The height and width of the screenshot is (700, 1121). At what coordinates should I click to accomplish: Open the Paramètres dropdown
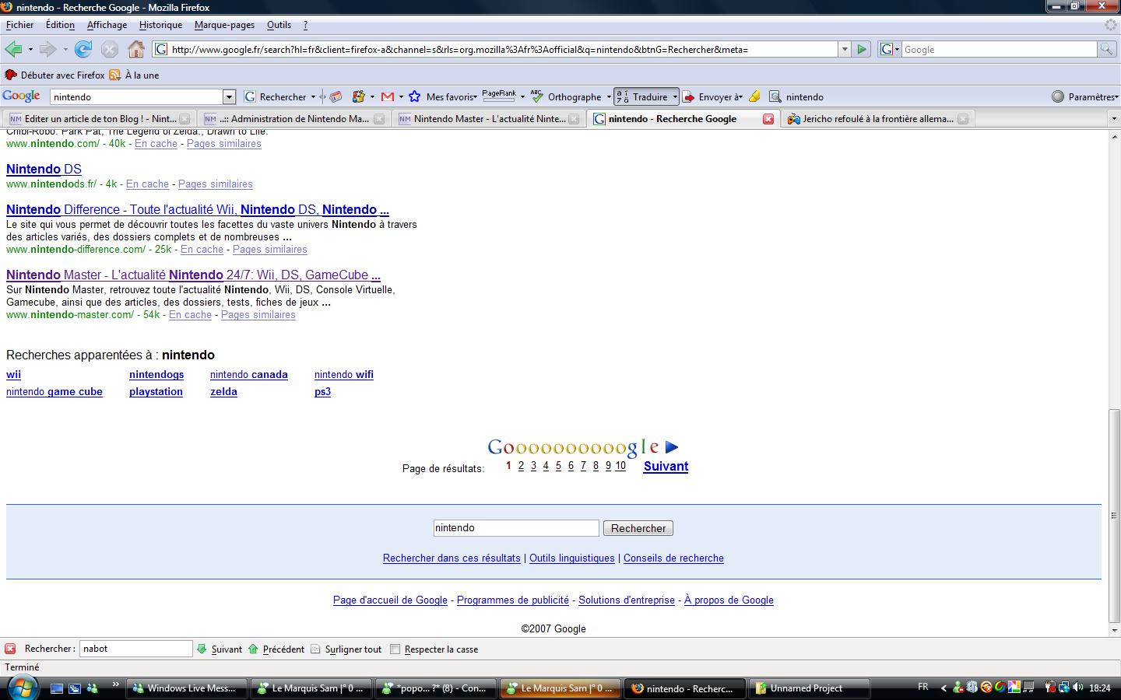(x=1084, y=97)
